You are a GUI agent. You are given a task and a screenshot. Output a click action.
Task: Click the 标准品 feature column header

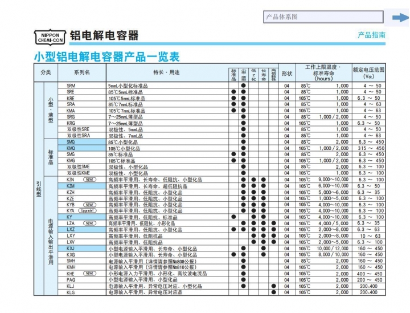coord(234,75)
